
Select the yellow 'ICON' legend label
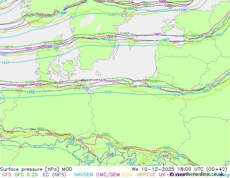[x=127, y=175]
